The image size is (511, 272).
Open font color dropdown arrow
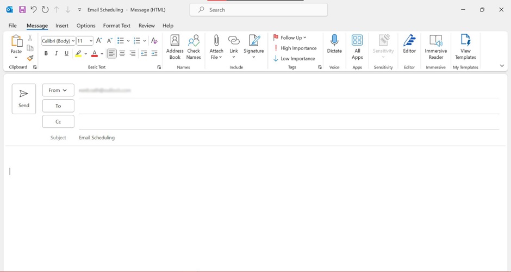[102, 53]
